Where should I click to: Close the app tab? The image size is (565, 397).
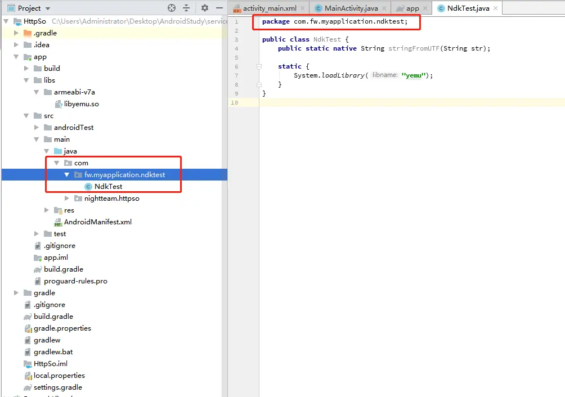pos(425,8)
